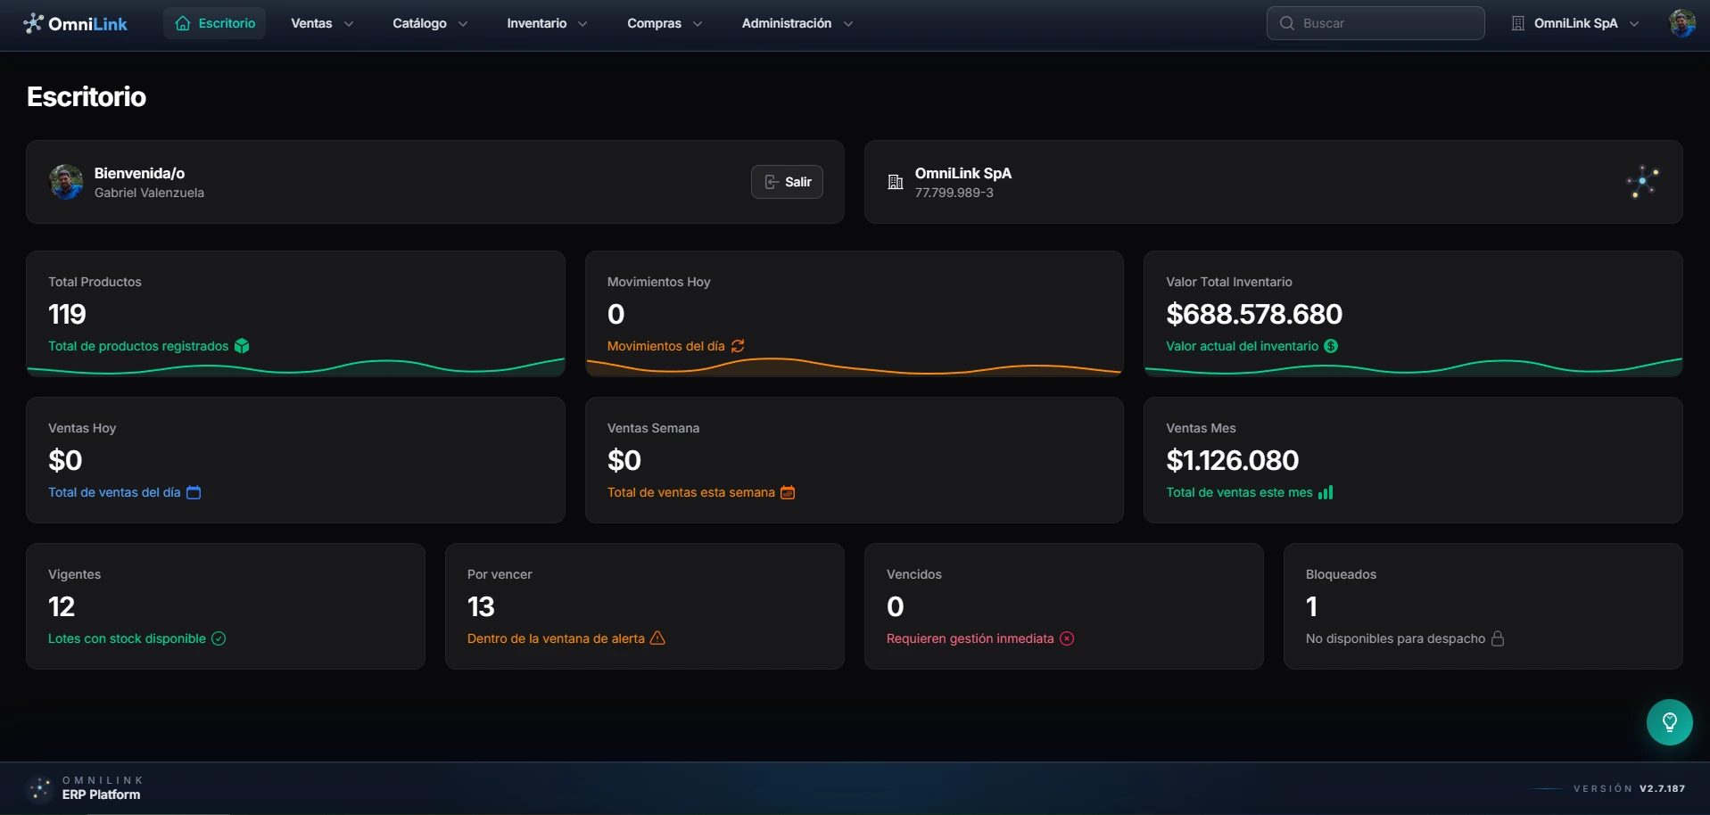
Task: Click the company building icon in the OmniLink SpA card
Action: pos(896,182)
